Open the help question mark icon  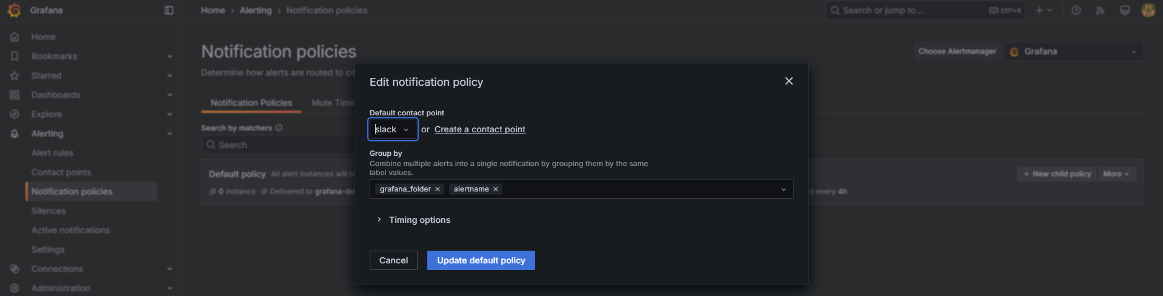tap(1076, 10)
